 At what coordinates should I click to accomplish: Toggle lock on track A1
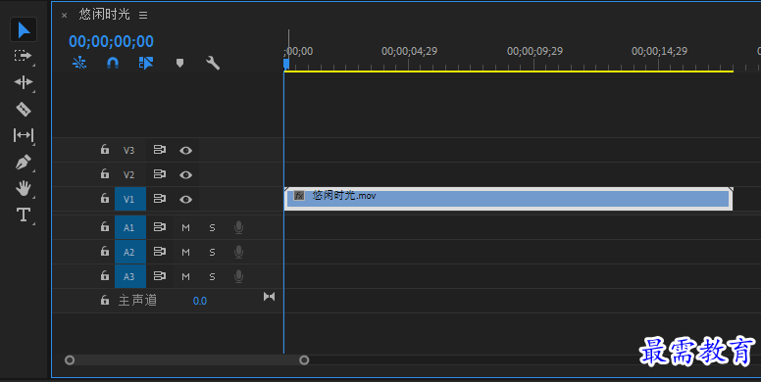(104, 226)
